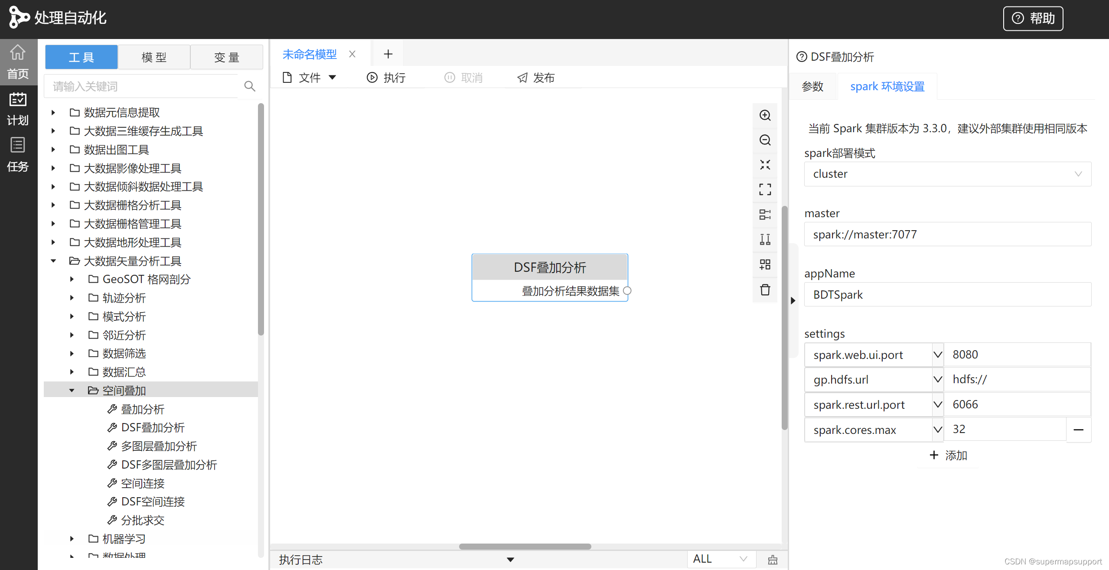Image resolution: width=1109 pixels, height=570 pixels.
Task: Collapse the 空间叠加 folder
Action: tap(72, 391)
